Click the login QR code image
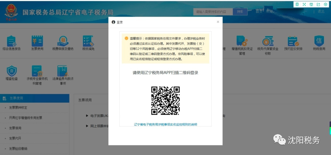Image resolution: width=331 pixels, height=155 pixels. pos(165,101)
